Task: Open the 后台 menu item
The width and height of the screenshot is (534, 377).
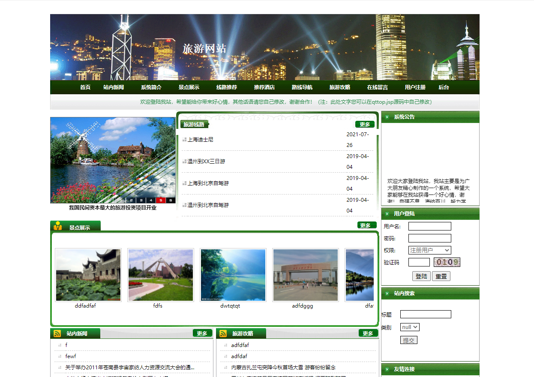Action: [443, 87]
